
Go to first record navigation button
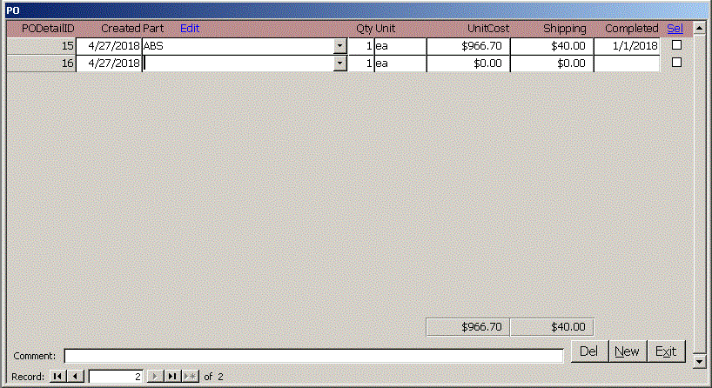click(57, 377)
